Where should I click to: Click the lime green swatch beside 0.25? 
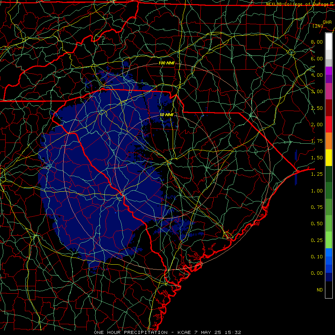tap(329, 240)
